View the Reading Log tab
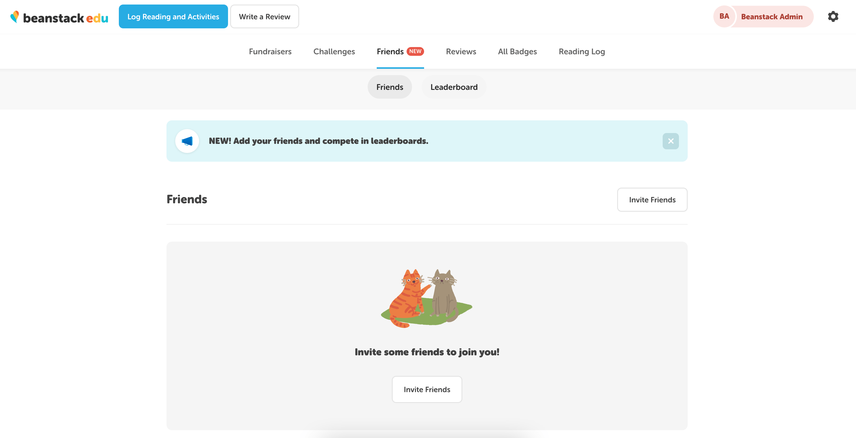Screen dimensions: 856x438 (581, 52)
